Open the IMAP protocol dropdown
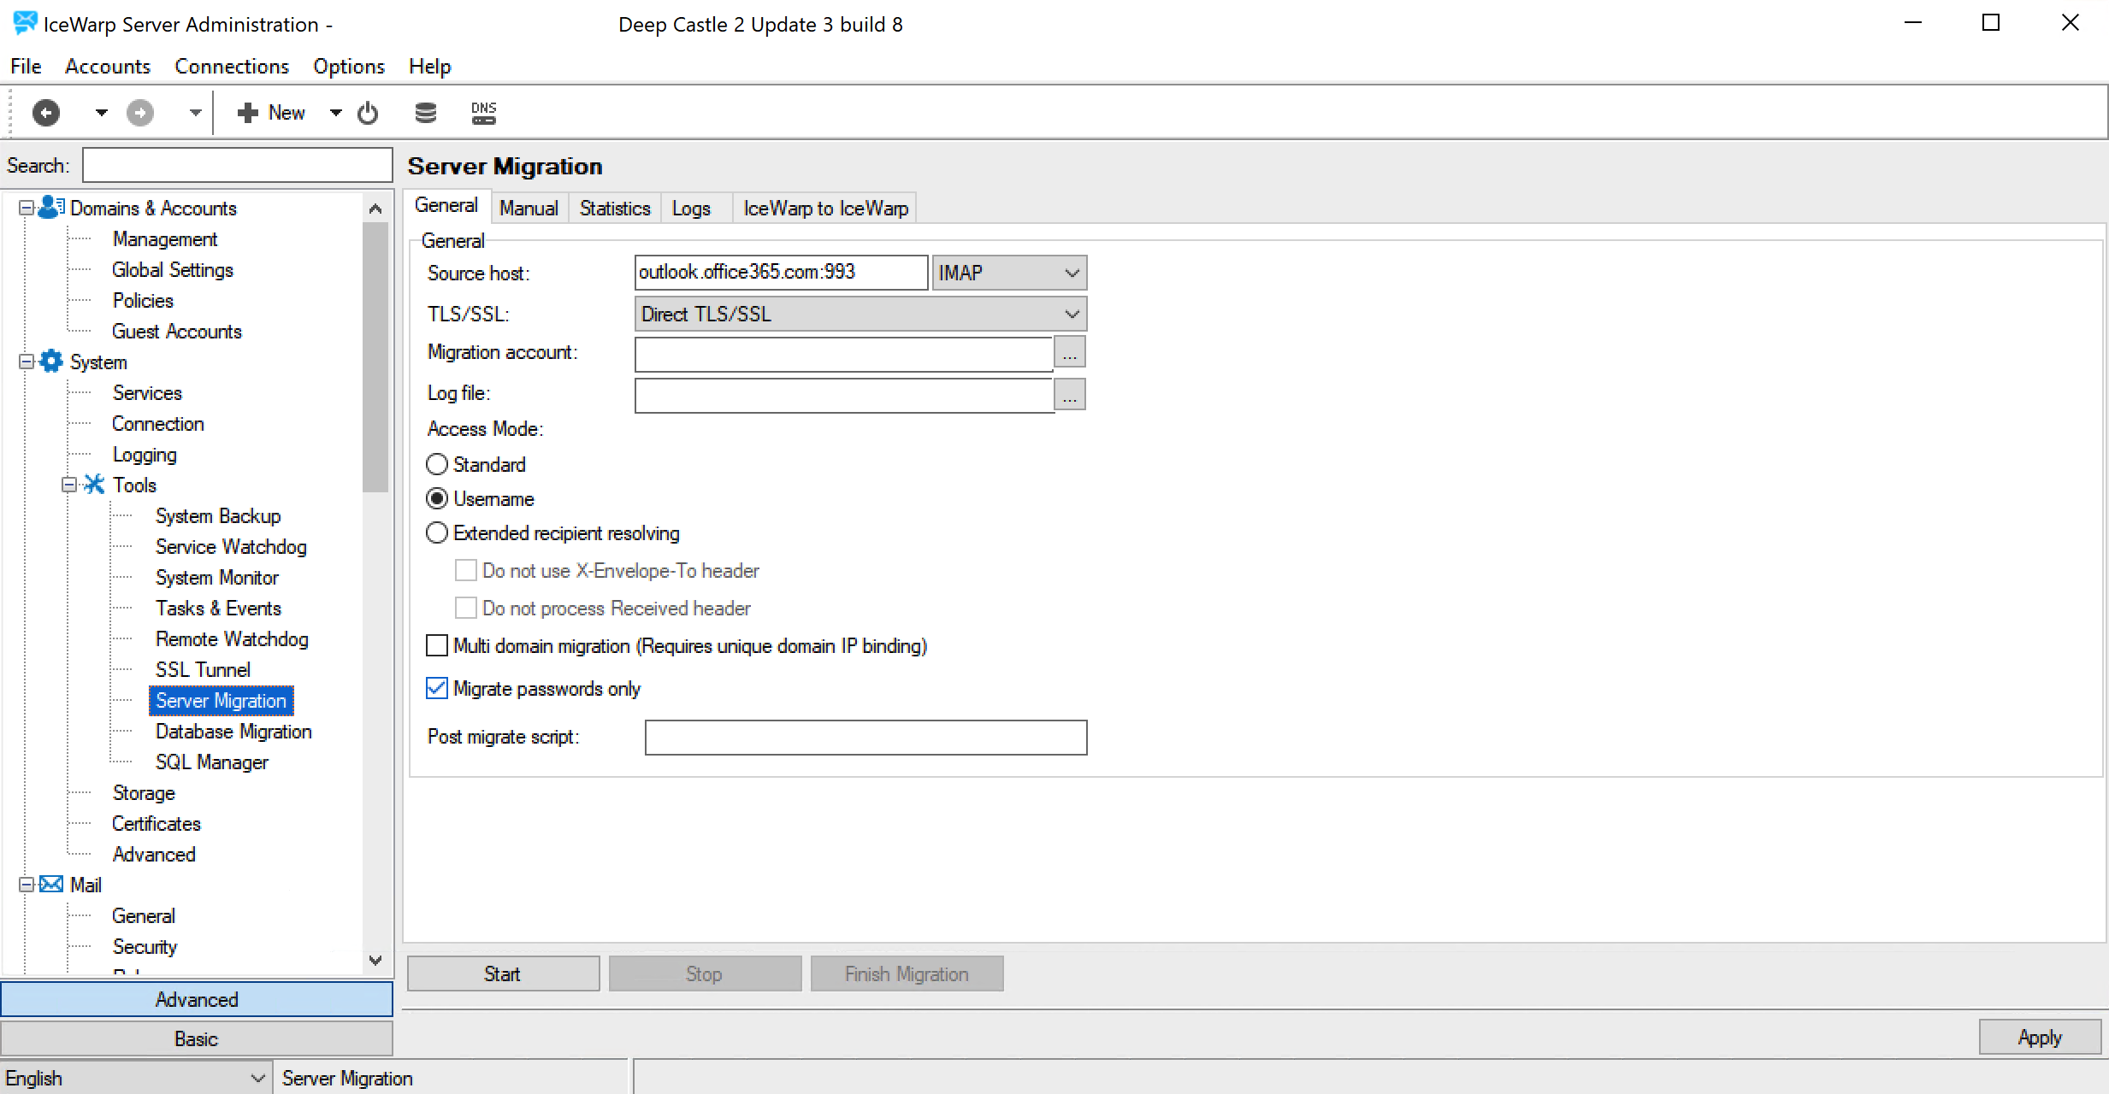Screen dimensions: 2109x1094 [x=1009, y=273]
